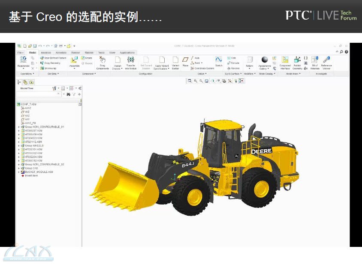Open the Appearance Gallery dropdown
Viewport: 362px width, 264px height.
[265, 67]
